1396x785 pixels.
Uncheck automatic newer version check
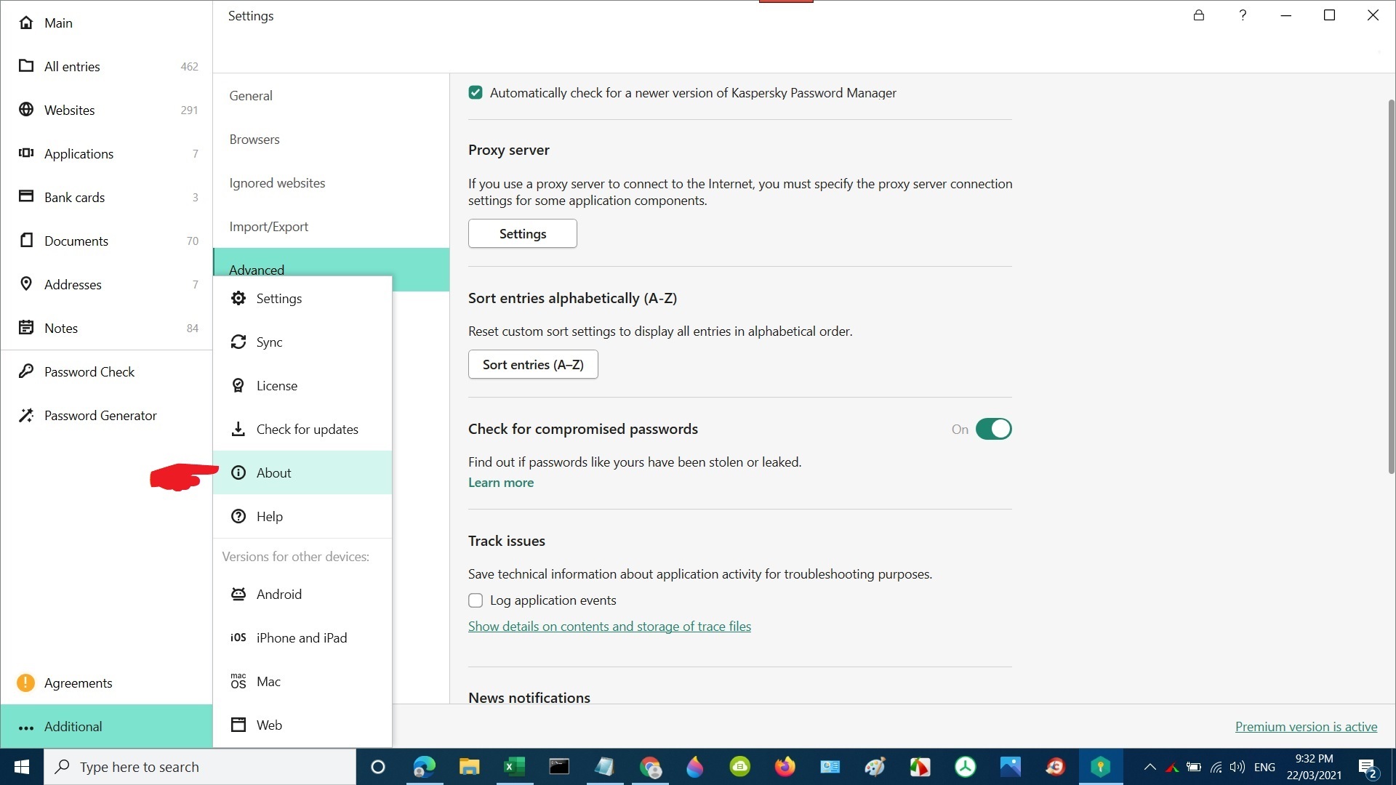point(476,92)
